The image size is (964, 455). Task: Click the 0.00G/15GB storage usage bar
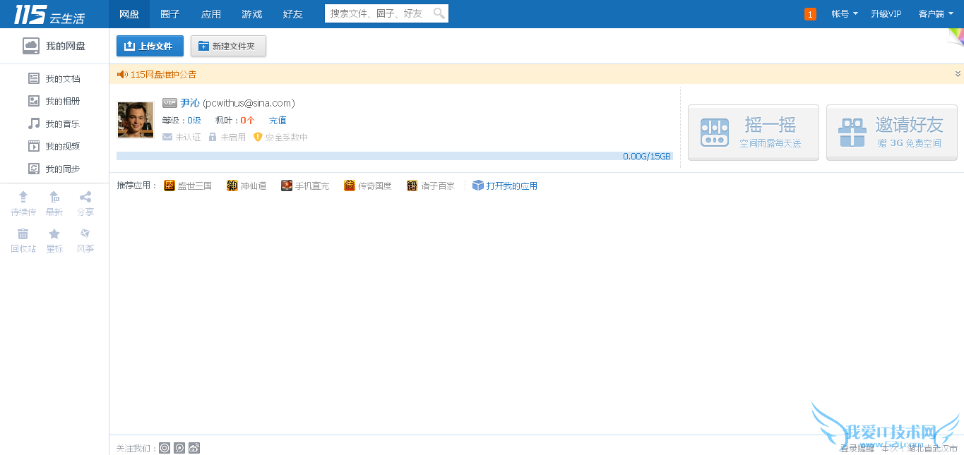coord(395,156)
